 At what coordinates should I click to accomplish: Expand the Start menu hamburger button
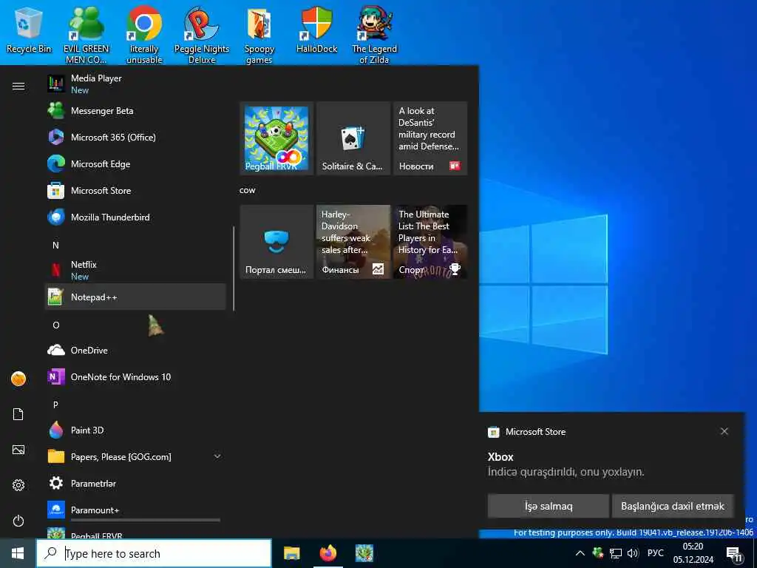tap(18, 86)
